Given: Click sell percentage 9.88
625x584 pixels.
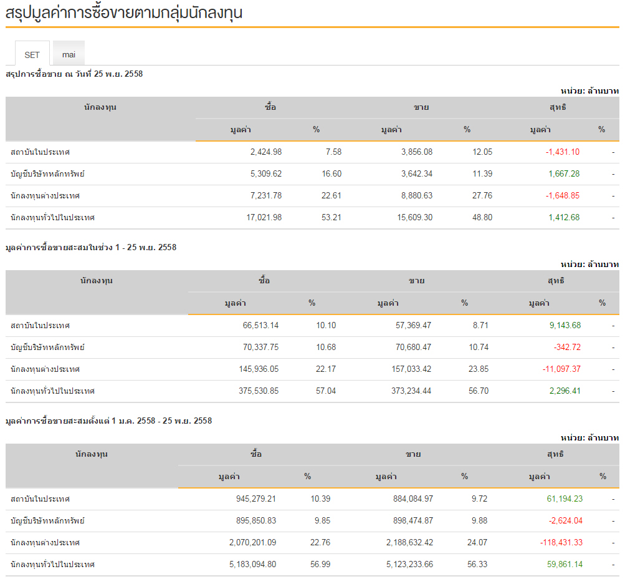Looking at the screenshot, I should coord(480,521).
